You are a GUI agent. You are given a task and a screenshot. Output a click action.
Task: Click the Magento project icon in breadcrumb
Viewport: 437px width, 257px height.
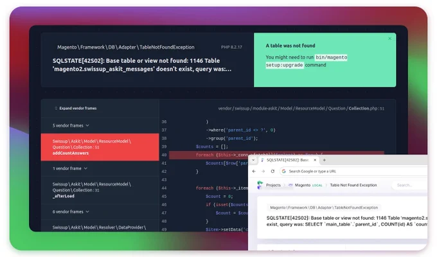290,185
